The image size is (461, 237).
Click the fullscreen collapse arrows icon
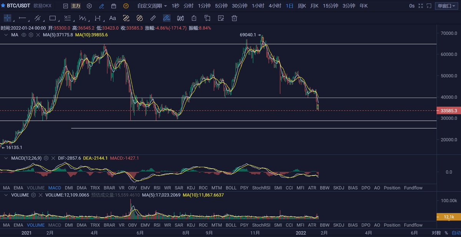tap(420, 6)
